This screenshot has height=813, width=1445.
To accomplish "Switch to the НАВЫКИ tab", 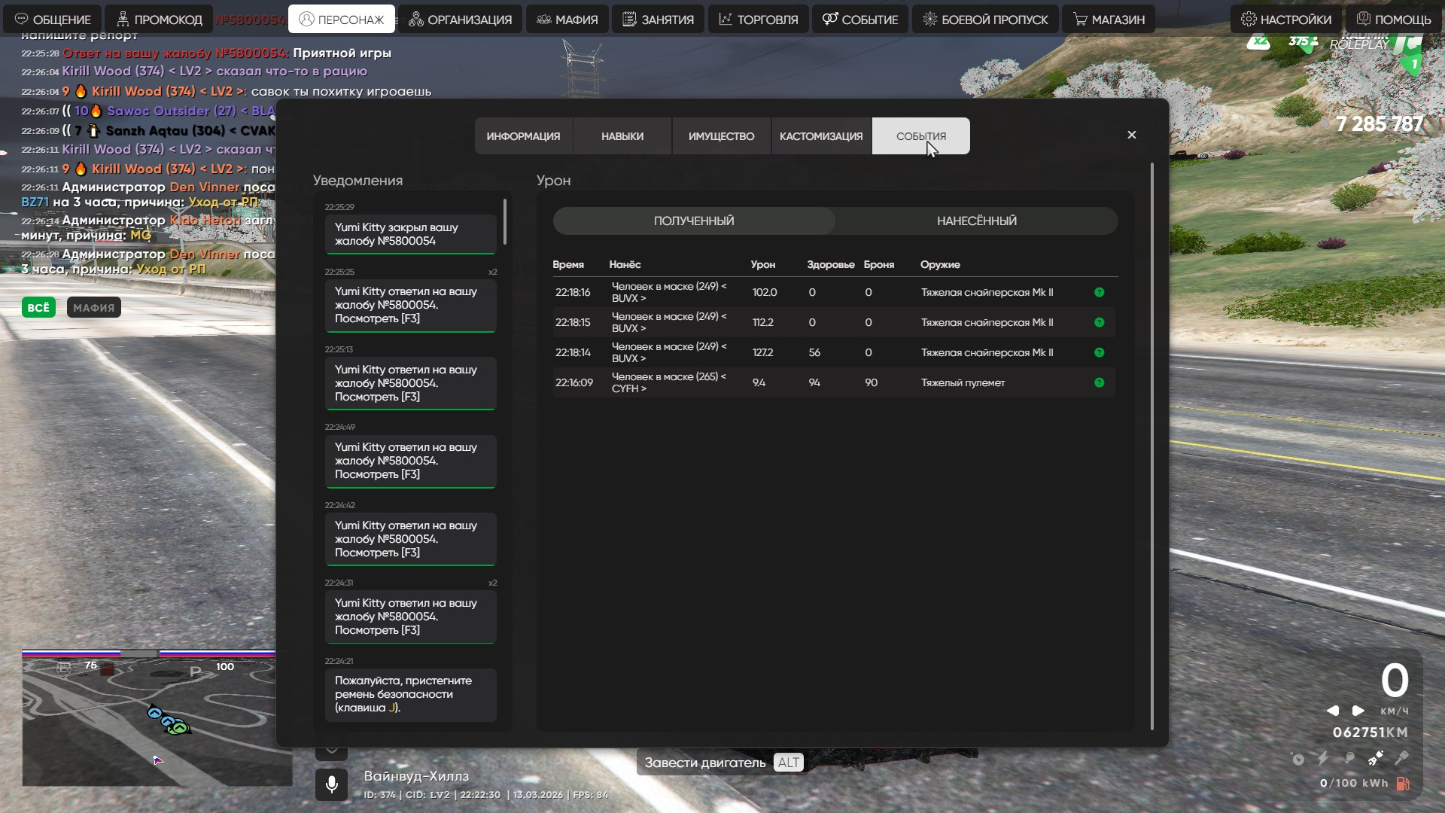I will pyautogui.click(x=622, y=136).
